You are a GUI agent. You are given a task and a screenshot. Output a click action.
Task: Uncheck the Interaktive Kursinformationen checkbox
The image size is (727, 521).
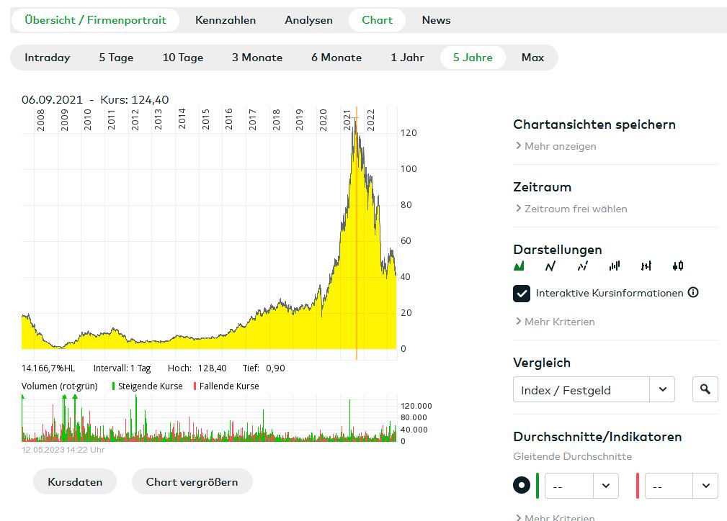coord(522,294)
